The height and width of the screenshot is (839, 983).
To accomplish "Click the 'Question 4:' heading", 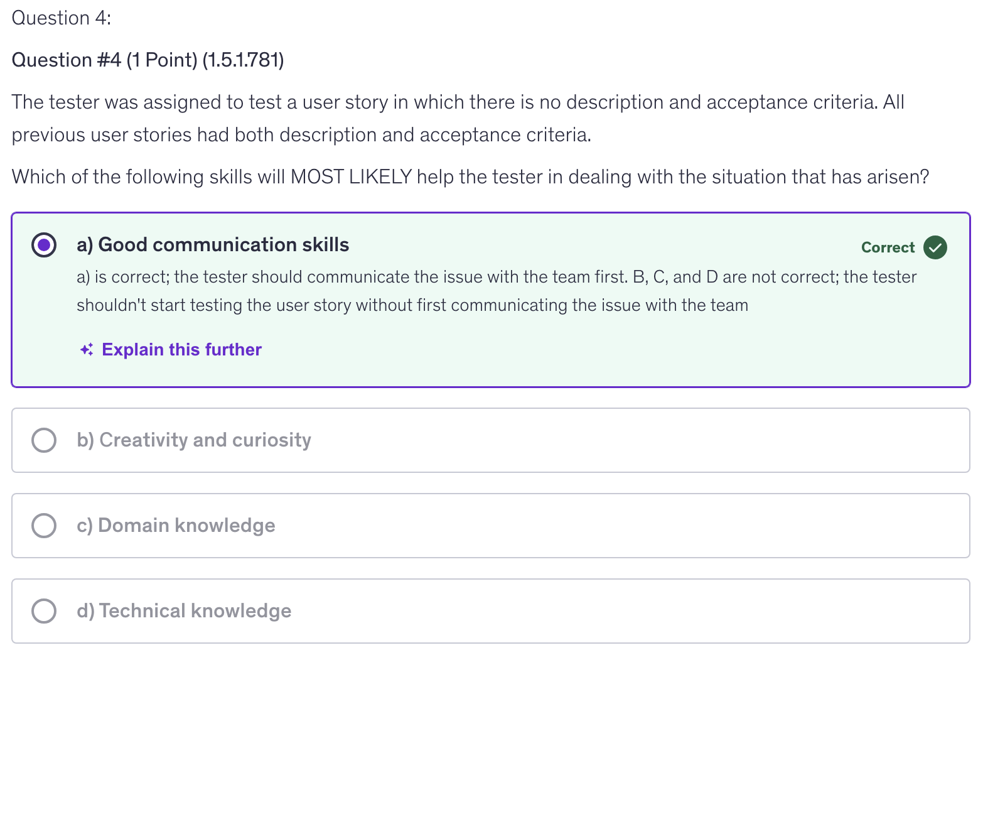I will pyautogui.click(x=62, y=18).
